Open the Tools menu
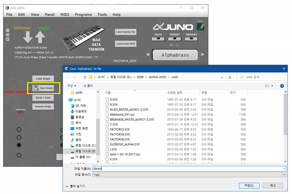292x194 pixels. pyautogui.click(x=102, y=15)
